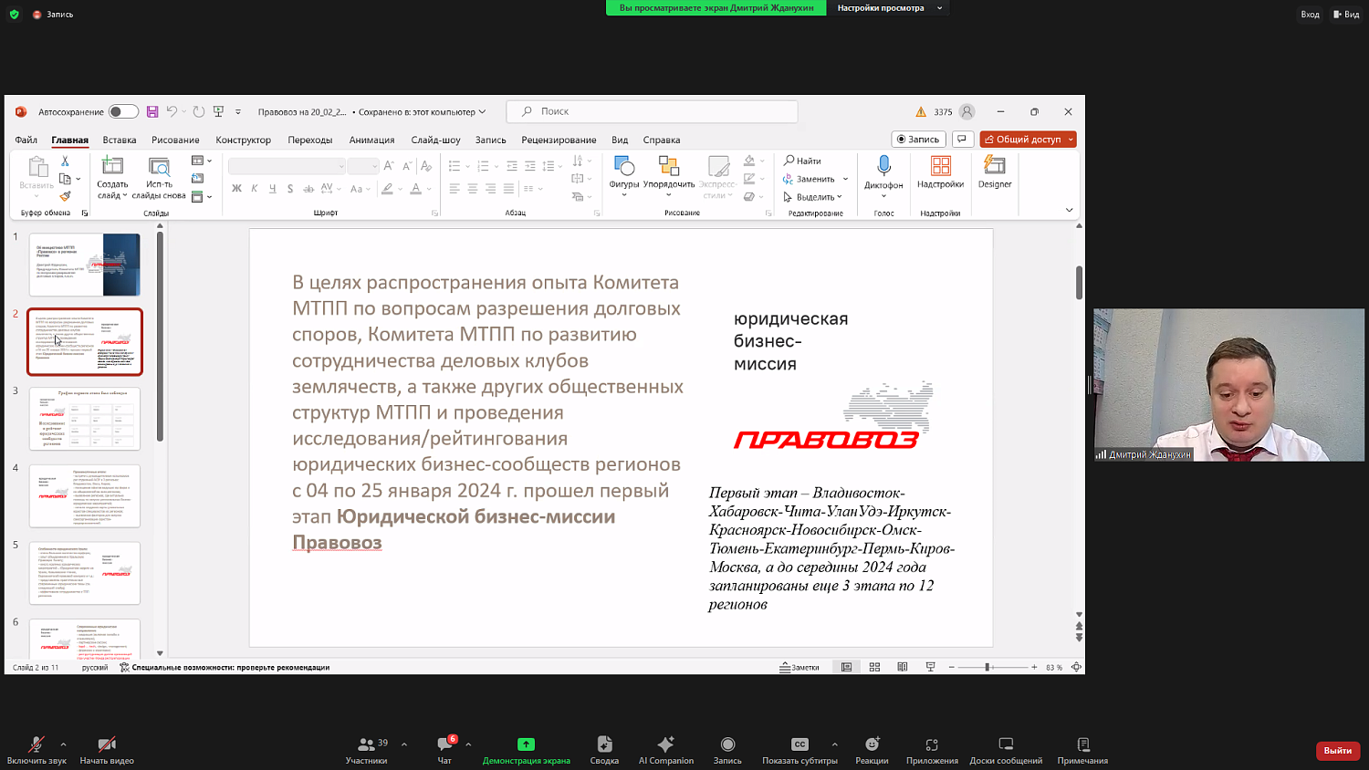Image resolution: width=1369 pixels, height=770 pixels.
Task: Open the Надстройки add-ins icon
Action: (940, 165)
